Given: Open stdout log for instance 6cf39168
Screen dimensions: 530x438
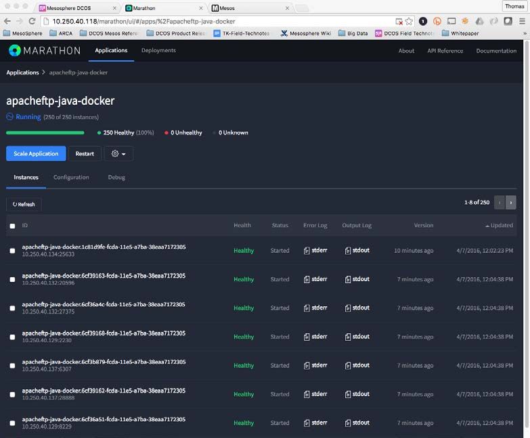Looking at the screenshot, I should pos(357,337).
